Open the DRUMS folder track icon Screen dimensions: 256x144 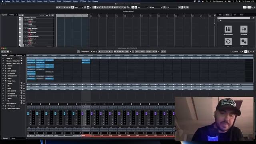pos(20,20)
